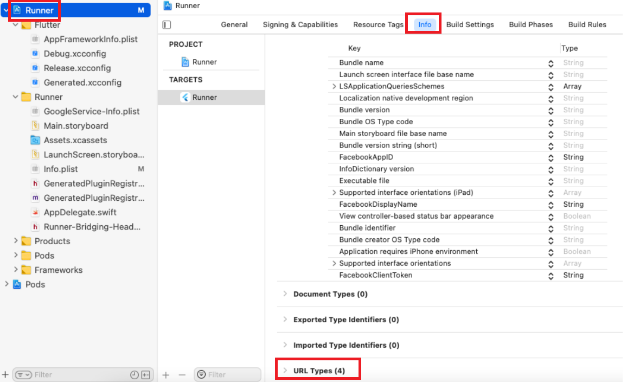Screen dimensions: 627x382
Task: Click the Products folder icon
Action: coord(26,241)
